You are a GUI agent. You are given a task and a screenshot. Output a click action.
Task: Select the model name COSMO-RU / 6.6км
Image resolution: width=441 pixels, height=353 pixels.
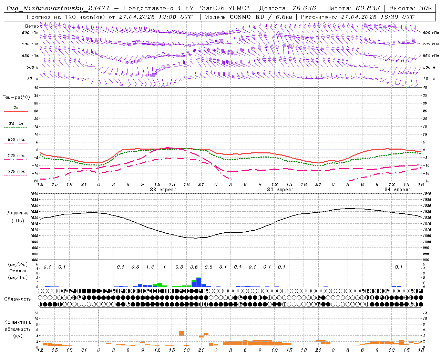click(261, 17)
